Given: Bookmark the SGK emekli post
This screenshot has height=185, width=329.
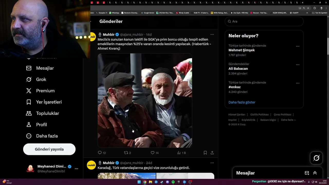Looking at the screenshot, I should (205, 153).
